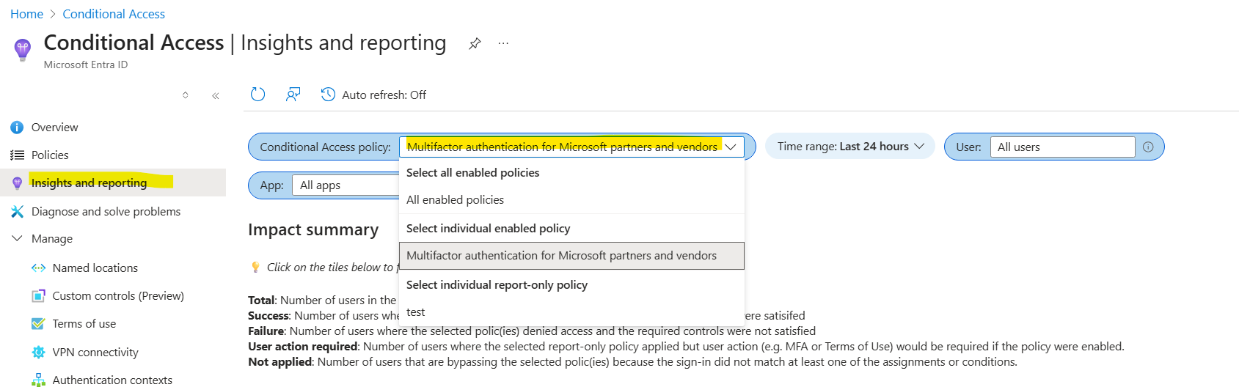The height and width of the screenshot is (387, 1239).
Task: Click the Custom controls icon
Action: tap(38, 296)
